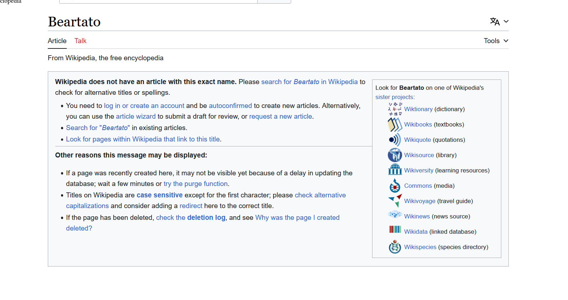The image size is (568, 300).
Task: Click the Wikispecies logo icon
Action: (x=395, y=247)
